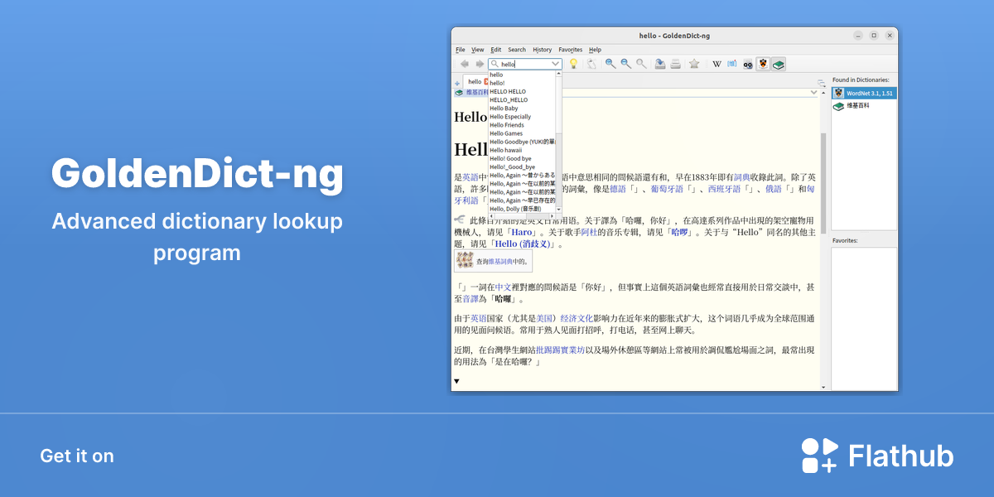The height and width of the screenshot is (497, 994).
Task: Add word to favorites star icon
Action: 694,64
